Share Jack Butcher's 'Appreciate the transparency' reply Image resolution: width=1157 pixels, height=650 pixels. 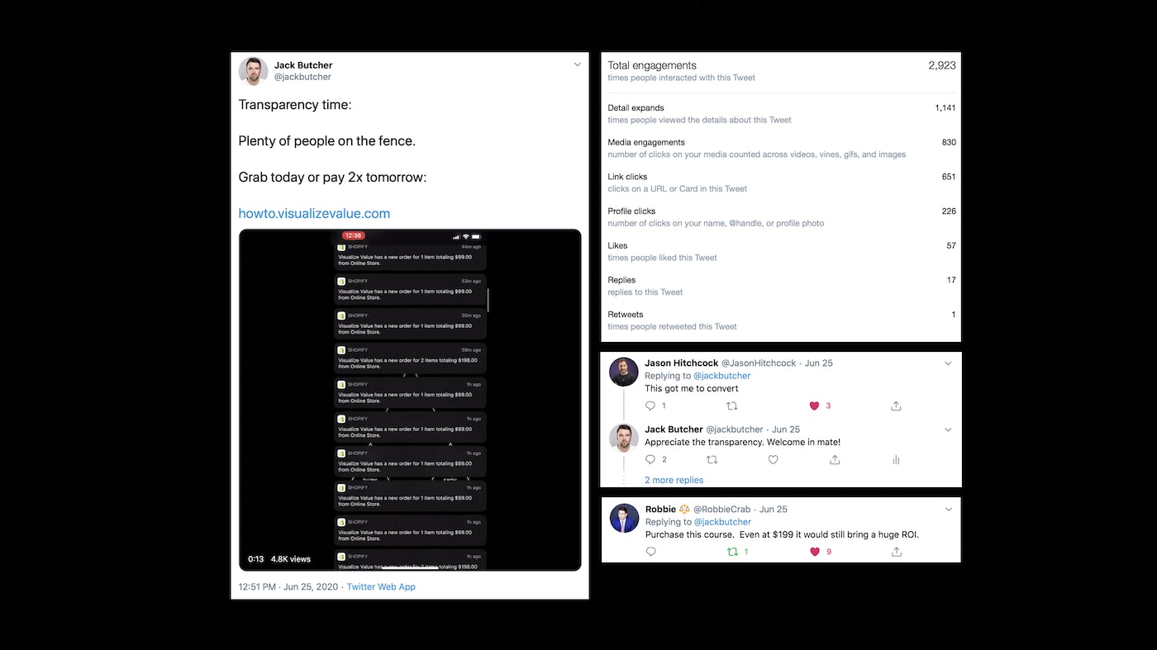835,459
